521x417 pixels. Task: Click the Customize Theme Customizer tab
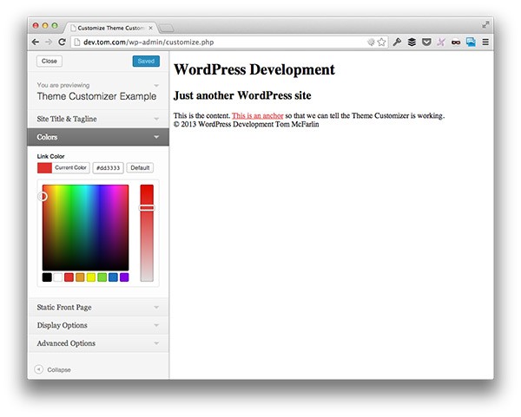click(109, 28)
